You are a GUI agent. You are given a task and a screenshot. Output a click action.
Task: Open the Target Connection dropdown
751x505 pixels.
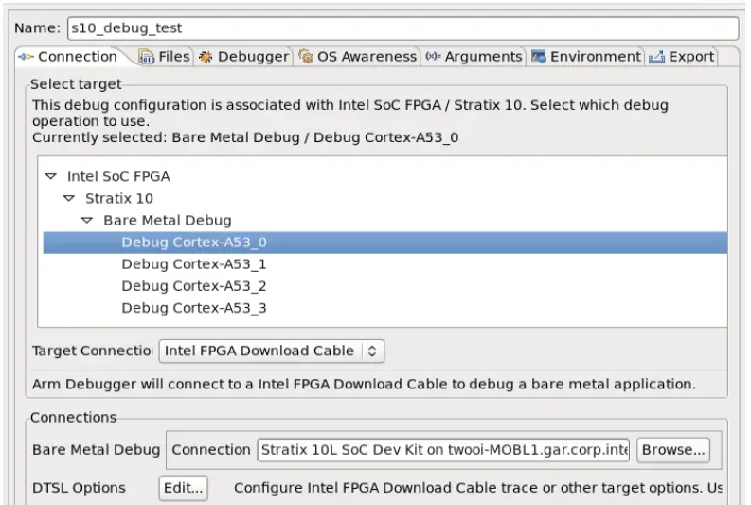pos(272,351)
